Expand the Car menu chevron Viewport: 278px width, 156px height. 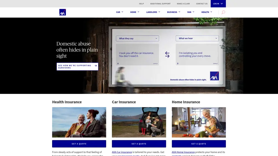point(122,12)
